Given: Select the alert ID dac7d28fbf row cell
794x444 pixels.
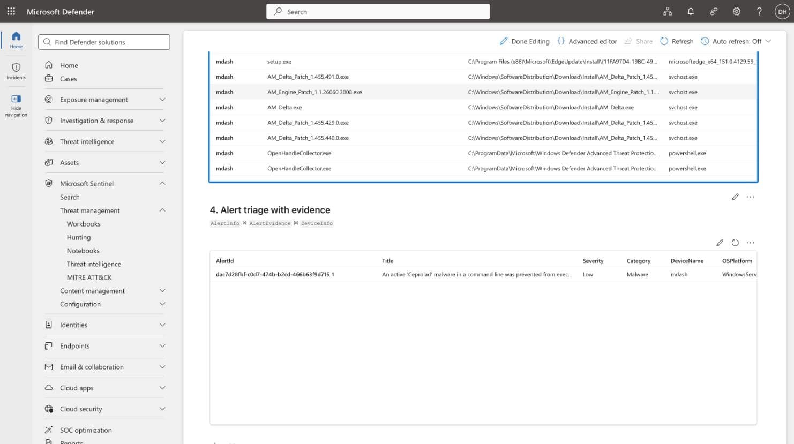Looking at the screenshot, I should pos(275,274).
